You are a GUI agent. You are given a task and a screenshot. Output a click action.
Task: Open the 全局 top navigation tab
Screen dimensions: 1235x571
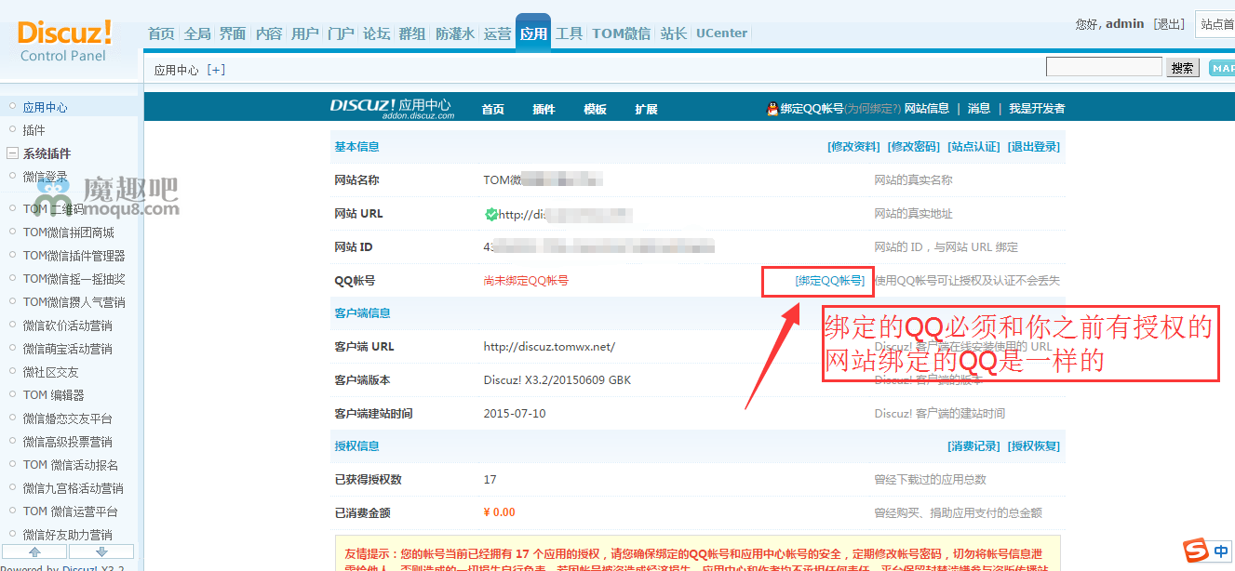click(x=197, y=33)
